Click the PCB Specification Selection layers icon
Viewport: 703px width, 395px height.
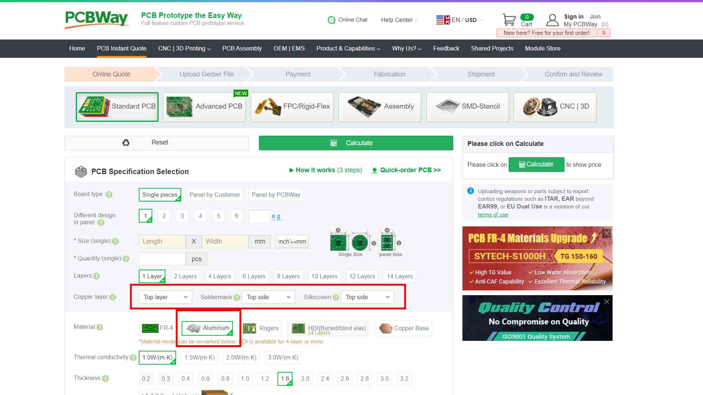tap(81, 172)
